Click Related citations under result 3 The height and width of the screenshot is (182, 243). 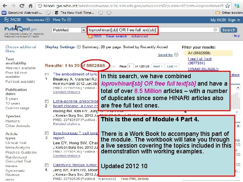(66, 155)
